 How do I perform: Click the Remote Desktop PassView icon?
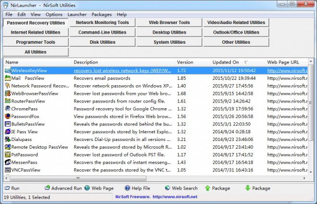[8, 147]
